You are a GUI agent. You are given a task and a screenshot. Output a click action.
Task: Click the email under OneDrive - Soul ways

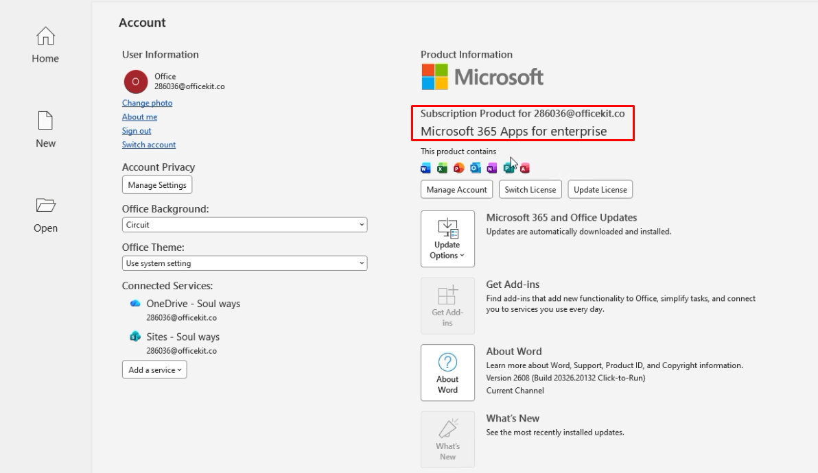pyautogui.click(x=182, y=318)
